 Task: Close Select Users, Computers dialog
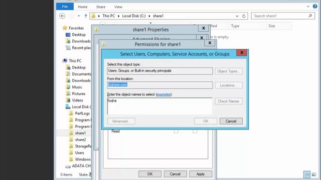pyautogui.click(x=242, y=52)
